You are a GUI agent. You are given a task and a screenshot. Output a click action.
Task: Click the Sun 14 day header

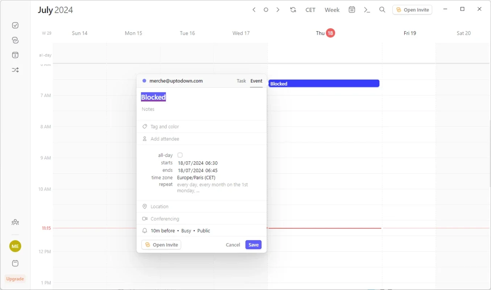(x=79, y=33)
